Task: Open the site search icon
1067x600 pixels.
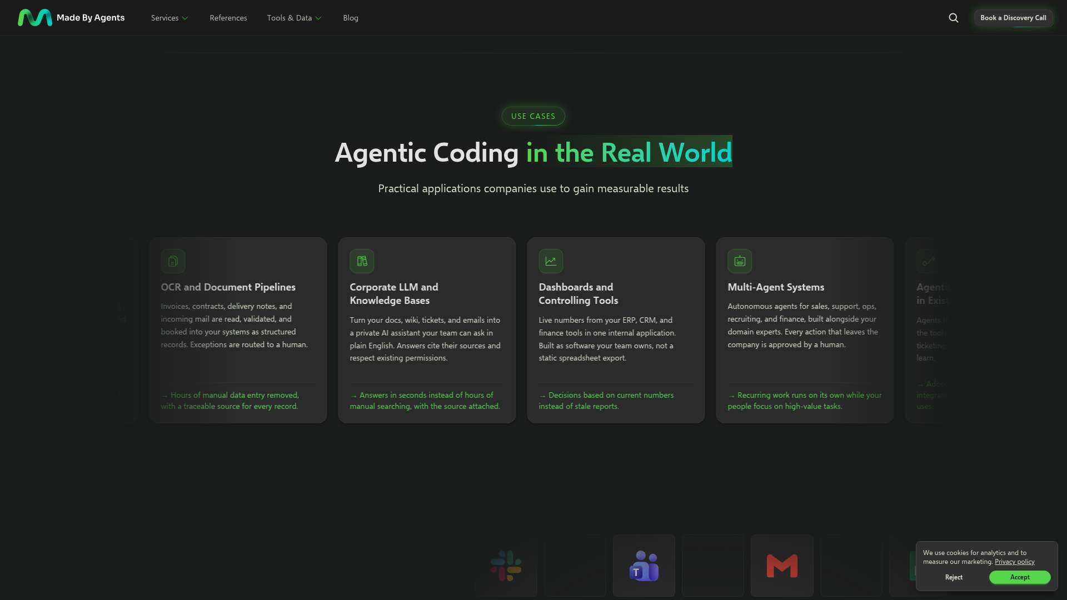Action: point(954,18)
